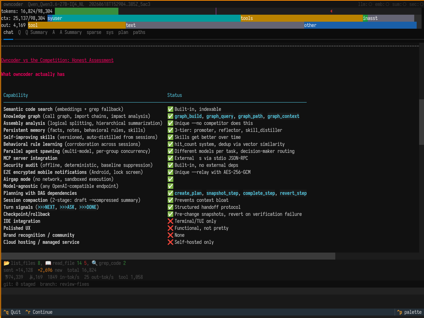Screen dimensions: 424x318
Task: Click the emb status indicator
Action: click(x=382, y=4)
